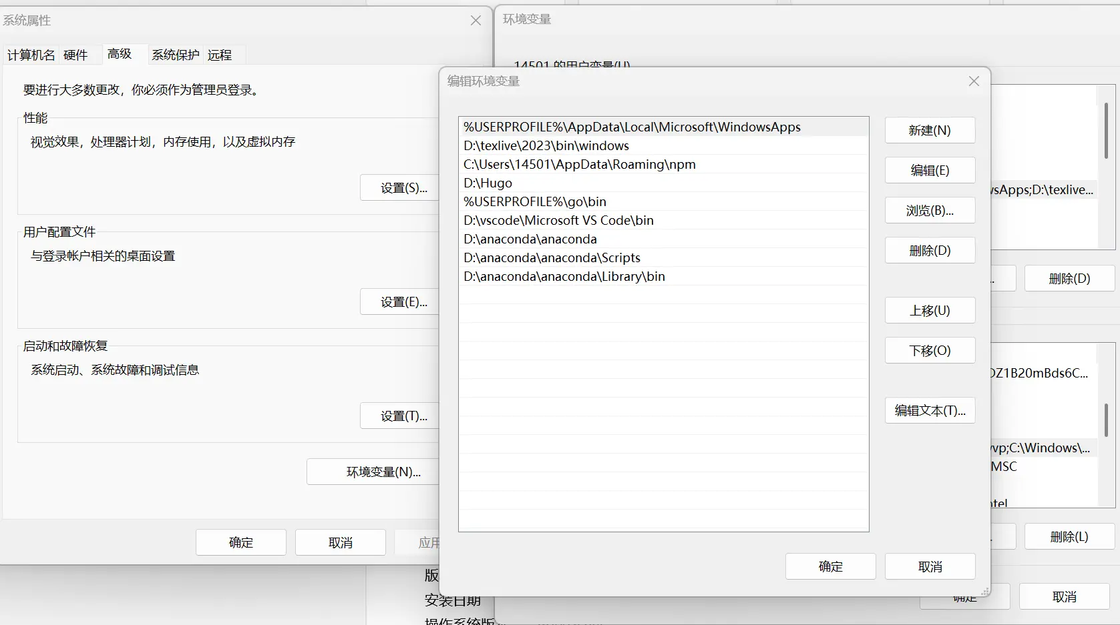1120x625 pixels.
Task: Switch to 计算机名 tab in 系统属性
Action: 31,55
